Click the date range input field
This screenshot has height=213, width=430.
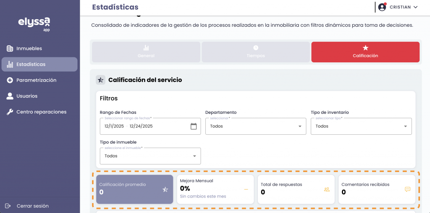143,126
